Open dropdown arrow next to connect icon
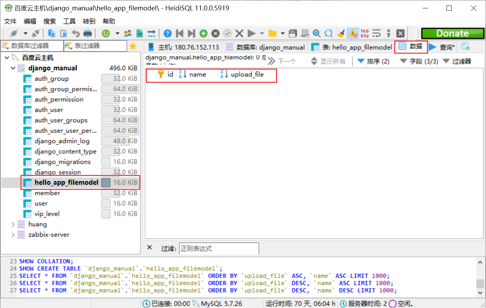Image resolution: width=486 pixels, height=308 pixels. (x=25, y=33)
